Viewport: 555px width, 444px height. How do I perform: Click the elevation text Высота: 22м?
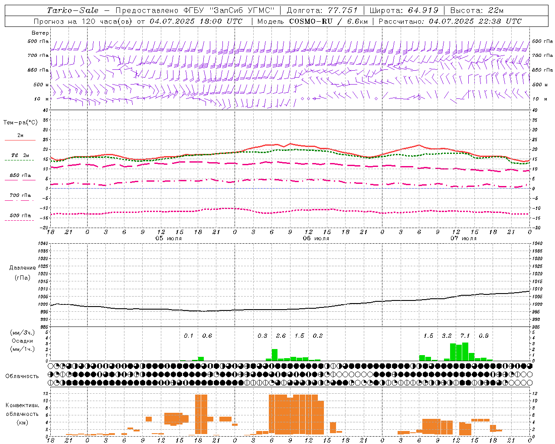pos(477,10)
